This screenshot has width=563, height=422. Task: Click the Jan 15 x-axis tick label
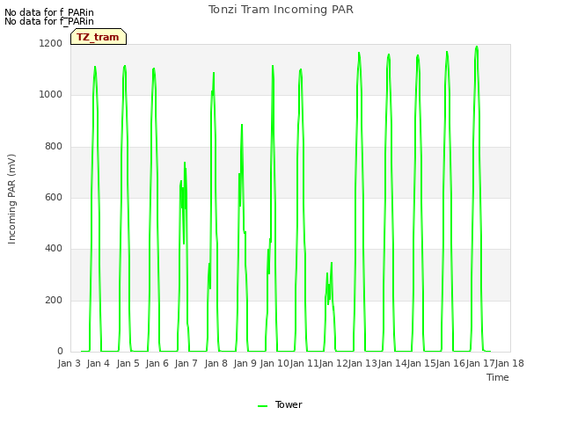point(421,363)
